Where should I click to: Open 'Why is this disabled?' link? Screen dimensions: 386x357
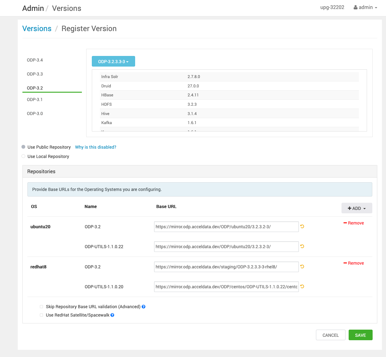[x=96, y=147]
